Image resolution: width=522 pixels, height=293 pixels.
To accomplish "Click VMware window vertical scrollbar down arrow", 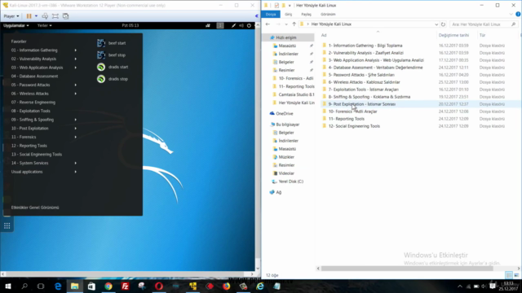I will pos(258,269).
